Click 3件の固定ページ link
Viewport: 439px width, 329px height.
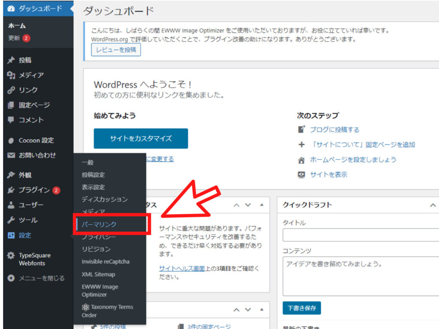click(x=209, y=326)
